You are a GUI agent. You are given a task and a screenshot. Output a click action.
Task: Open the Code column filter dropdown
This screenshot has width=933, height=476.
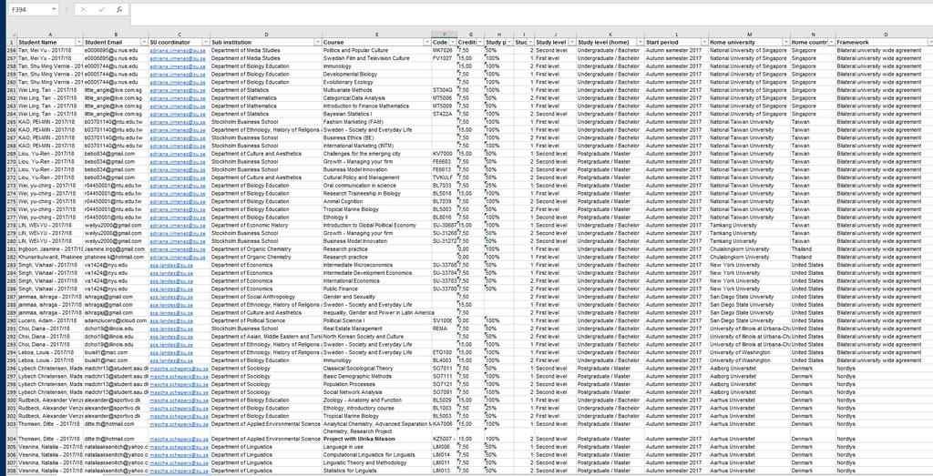(x=452, y=43)
